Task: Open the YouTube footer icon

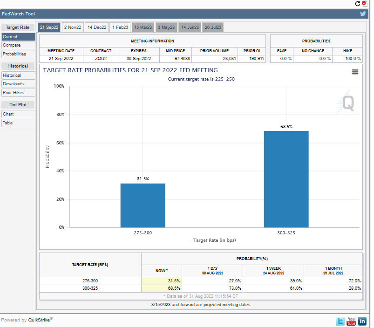Action: (x=351, y=321)
